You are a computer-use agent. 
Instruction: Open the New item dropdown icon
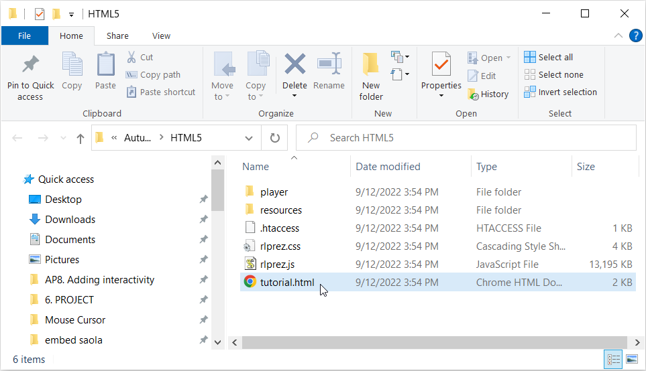pos(400,57)
